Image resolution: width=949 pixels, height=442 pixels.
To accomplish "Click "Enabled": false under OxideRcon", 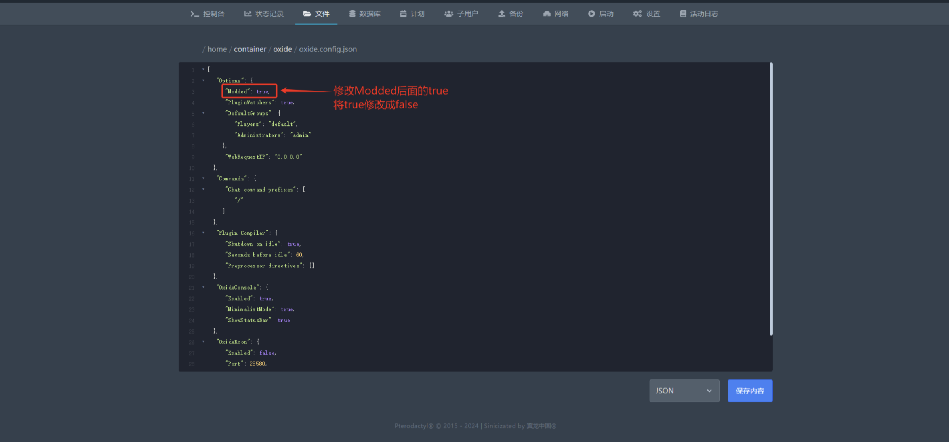I will point(251,353).
